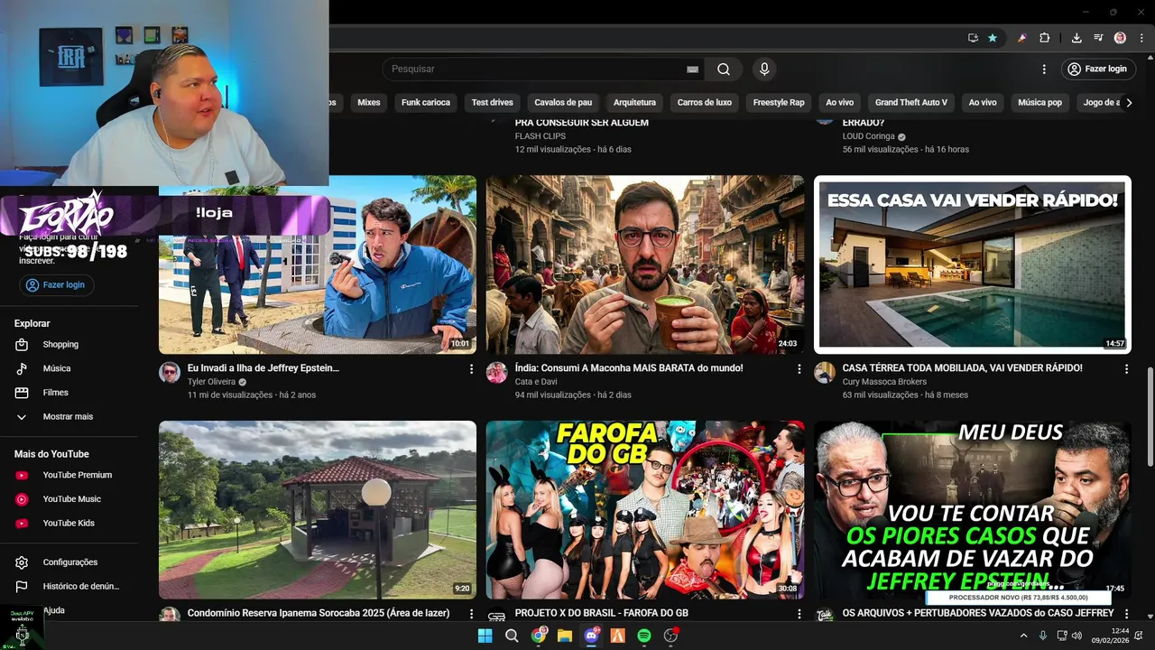Show more category chips with right arrow
Viewport: 1155px width, 650px height.
click(1129, 103)
